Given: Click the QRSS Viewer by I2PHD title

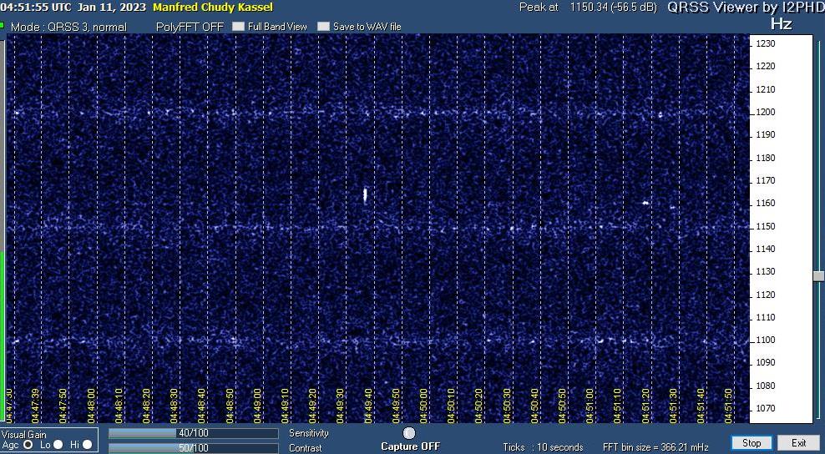Looking at the screenshot, I should (x=745, y=8).
